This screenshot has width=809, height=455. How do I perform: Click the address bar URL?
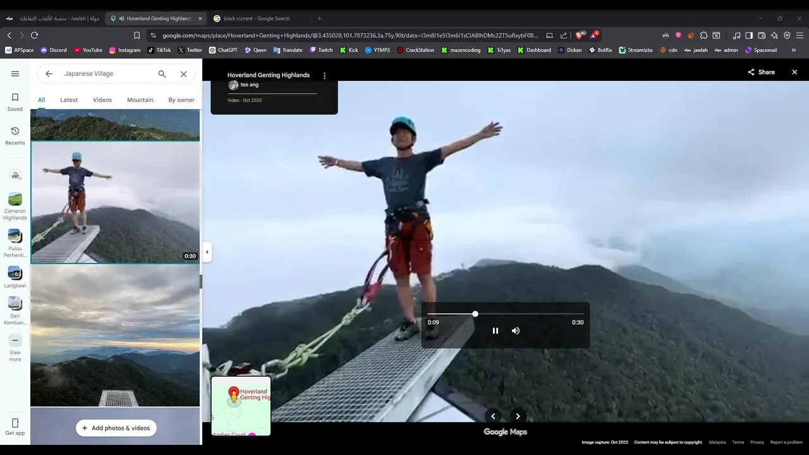click(350, 35)
